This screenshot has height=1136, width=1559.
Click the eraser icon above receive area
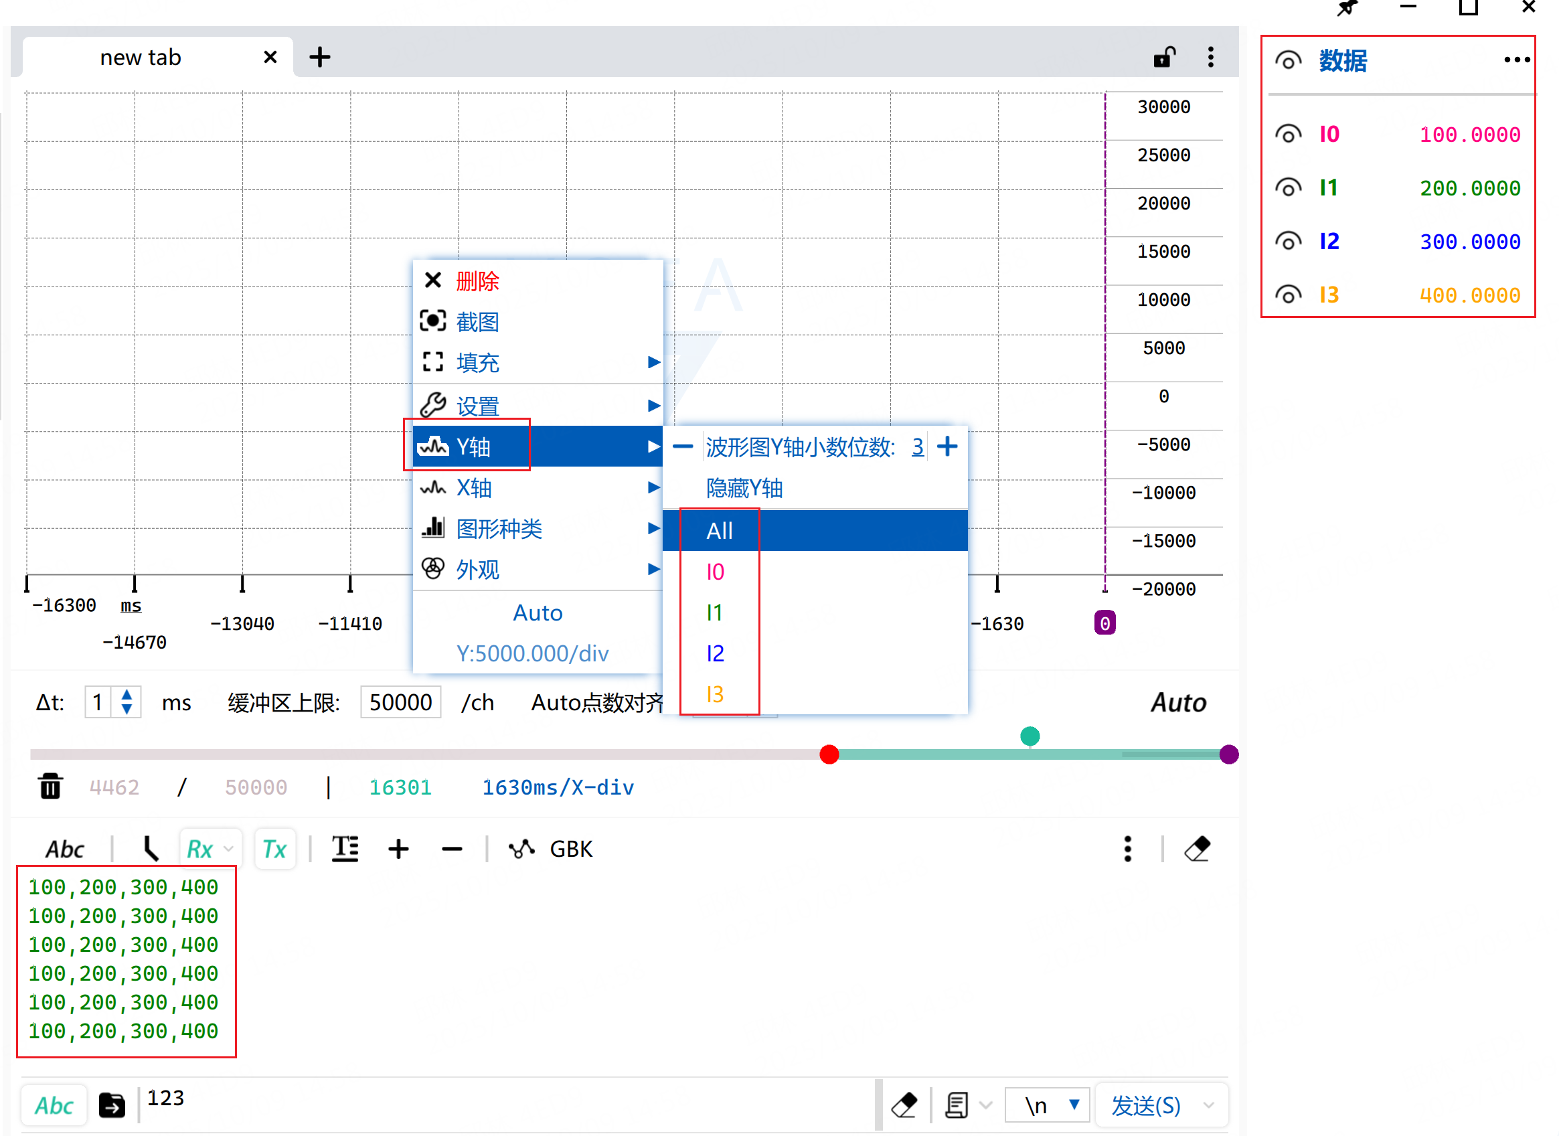[1198, 848]
